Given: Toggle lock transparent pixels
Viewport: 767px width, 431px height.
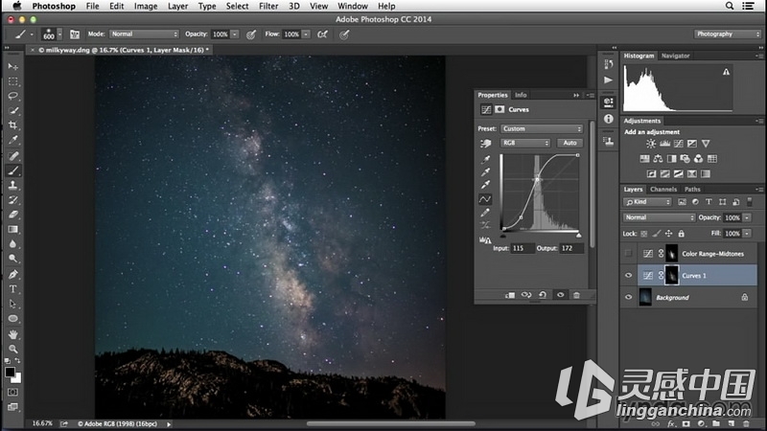Looking at the screenshot, I should (643, 234).
